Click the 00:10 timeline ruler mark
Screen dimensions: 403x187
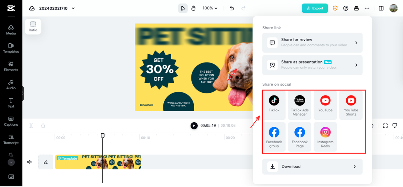point(145,138)
